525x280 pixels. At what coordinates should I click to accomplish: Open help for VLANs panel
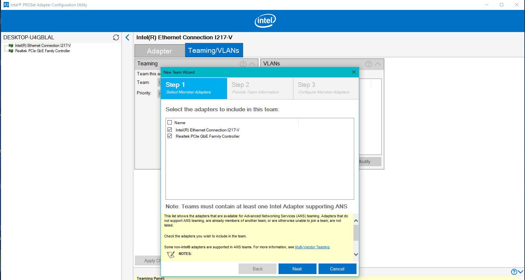[x=369, y=64]
